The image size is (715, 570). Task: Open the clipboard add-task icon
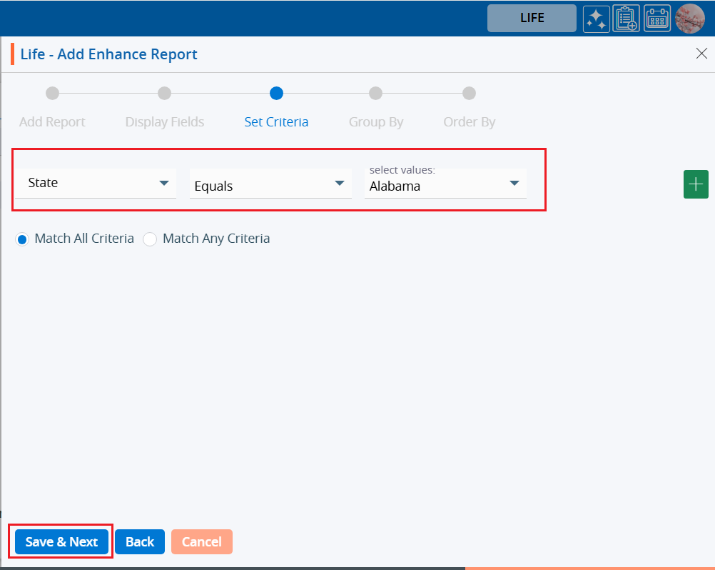626,19
